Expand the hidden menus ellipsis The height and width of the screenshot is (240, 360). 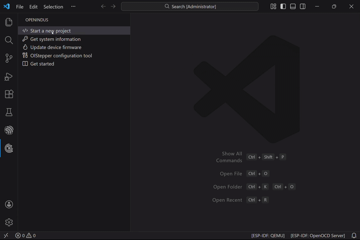click(73, 7)
